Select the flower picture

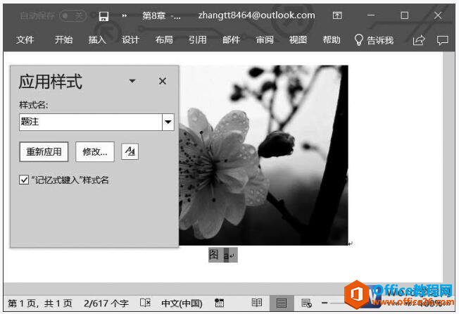click(263, 155)
